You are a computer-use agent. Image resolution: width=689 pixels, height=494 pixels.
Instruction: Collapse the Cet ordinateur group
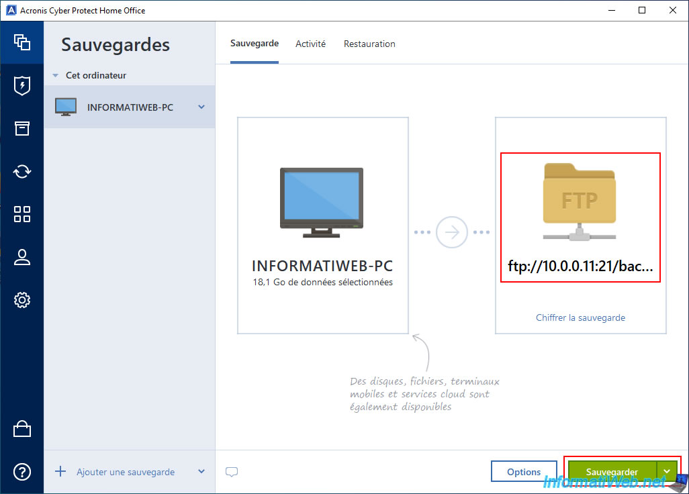coord(55,76)
